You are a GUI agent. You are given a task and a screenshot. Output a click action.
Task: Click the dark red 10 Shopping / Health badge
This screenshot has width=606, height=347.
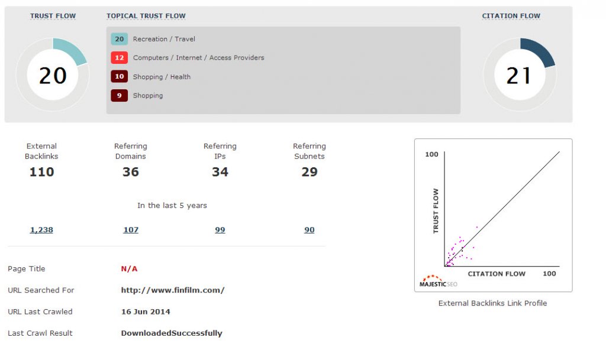tap(120, 77)
